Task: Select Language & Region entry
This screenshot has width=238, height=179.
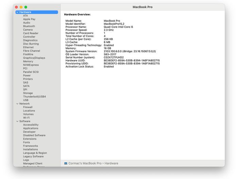Action: [35, 153]
